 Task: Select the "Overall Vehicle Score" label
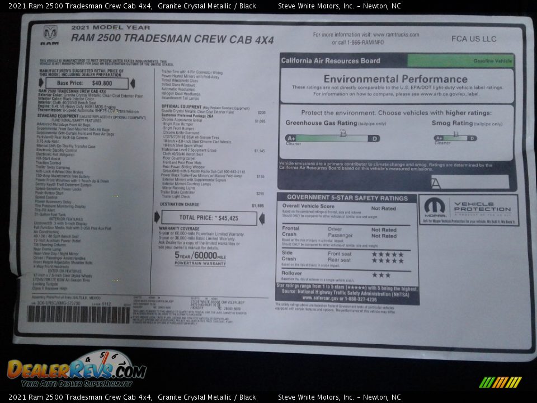coord(308,206)
